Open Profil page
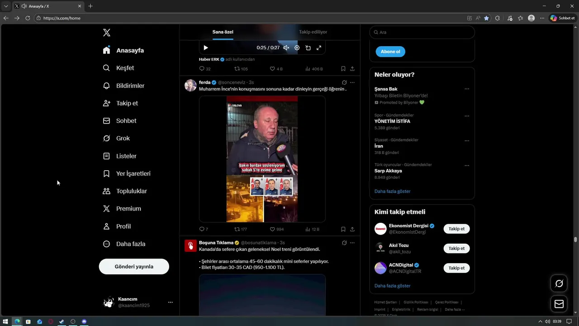Screen dimensions: 579x326 (117, 226)
